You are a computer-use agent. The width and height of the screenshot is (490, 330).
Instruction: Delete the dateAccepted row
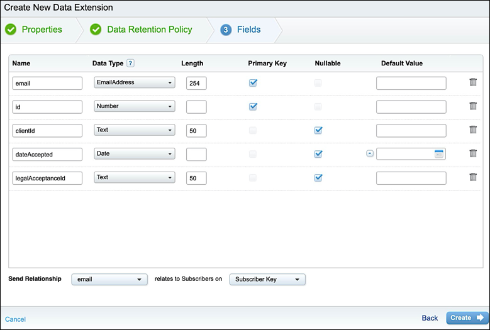pyautogui.click(x=472, y=153)
